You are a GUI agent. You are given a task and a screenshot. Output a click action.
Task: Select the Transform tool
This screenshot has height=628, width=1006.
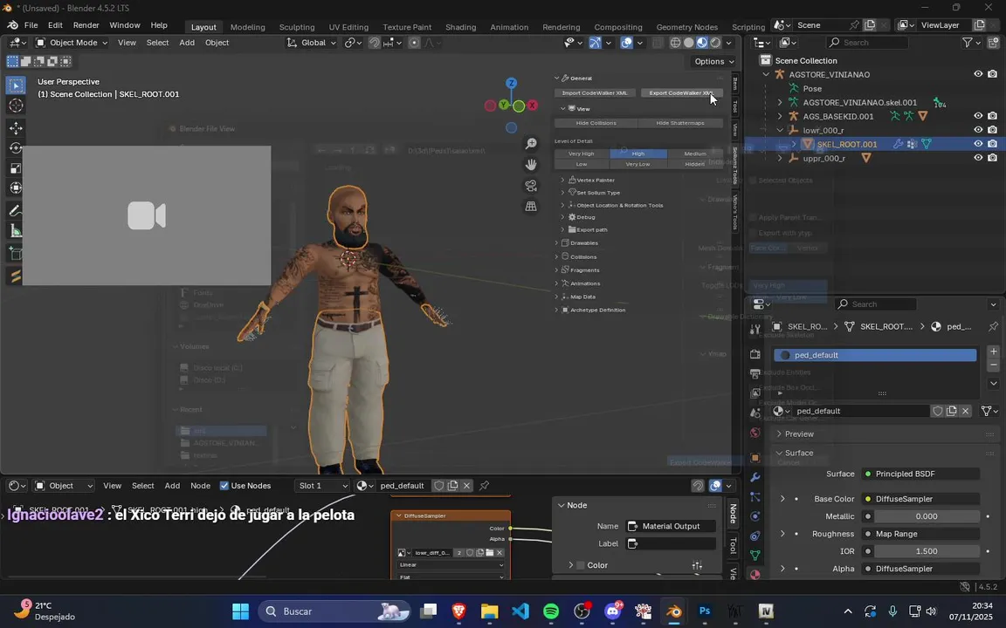coord(16,188)
